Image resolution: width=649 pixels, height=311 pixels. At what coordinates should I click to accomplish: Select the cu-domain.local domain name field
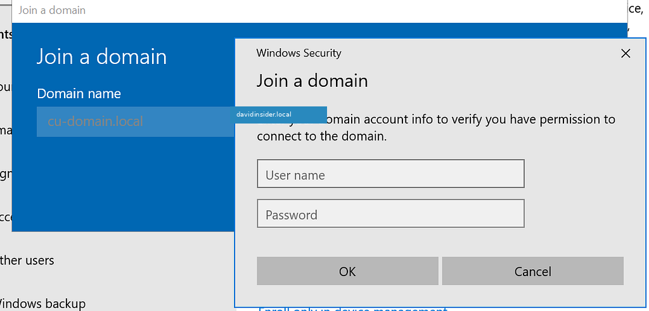tap(136, 122)
